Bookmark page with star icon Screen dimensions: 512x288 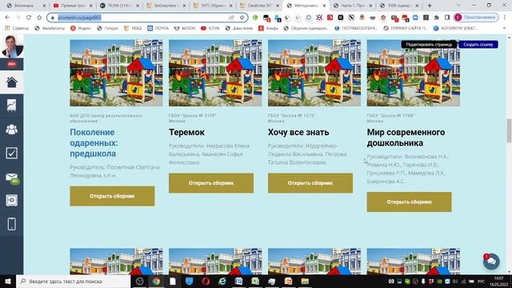[x=242, y=18]
